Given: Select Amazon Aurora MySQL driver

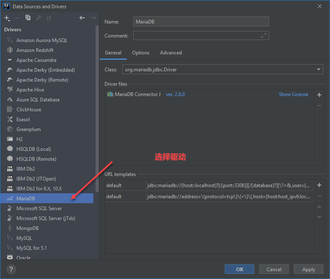Looking at the screenshot, I should click(x=47, y=40).
